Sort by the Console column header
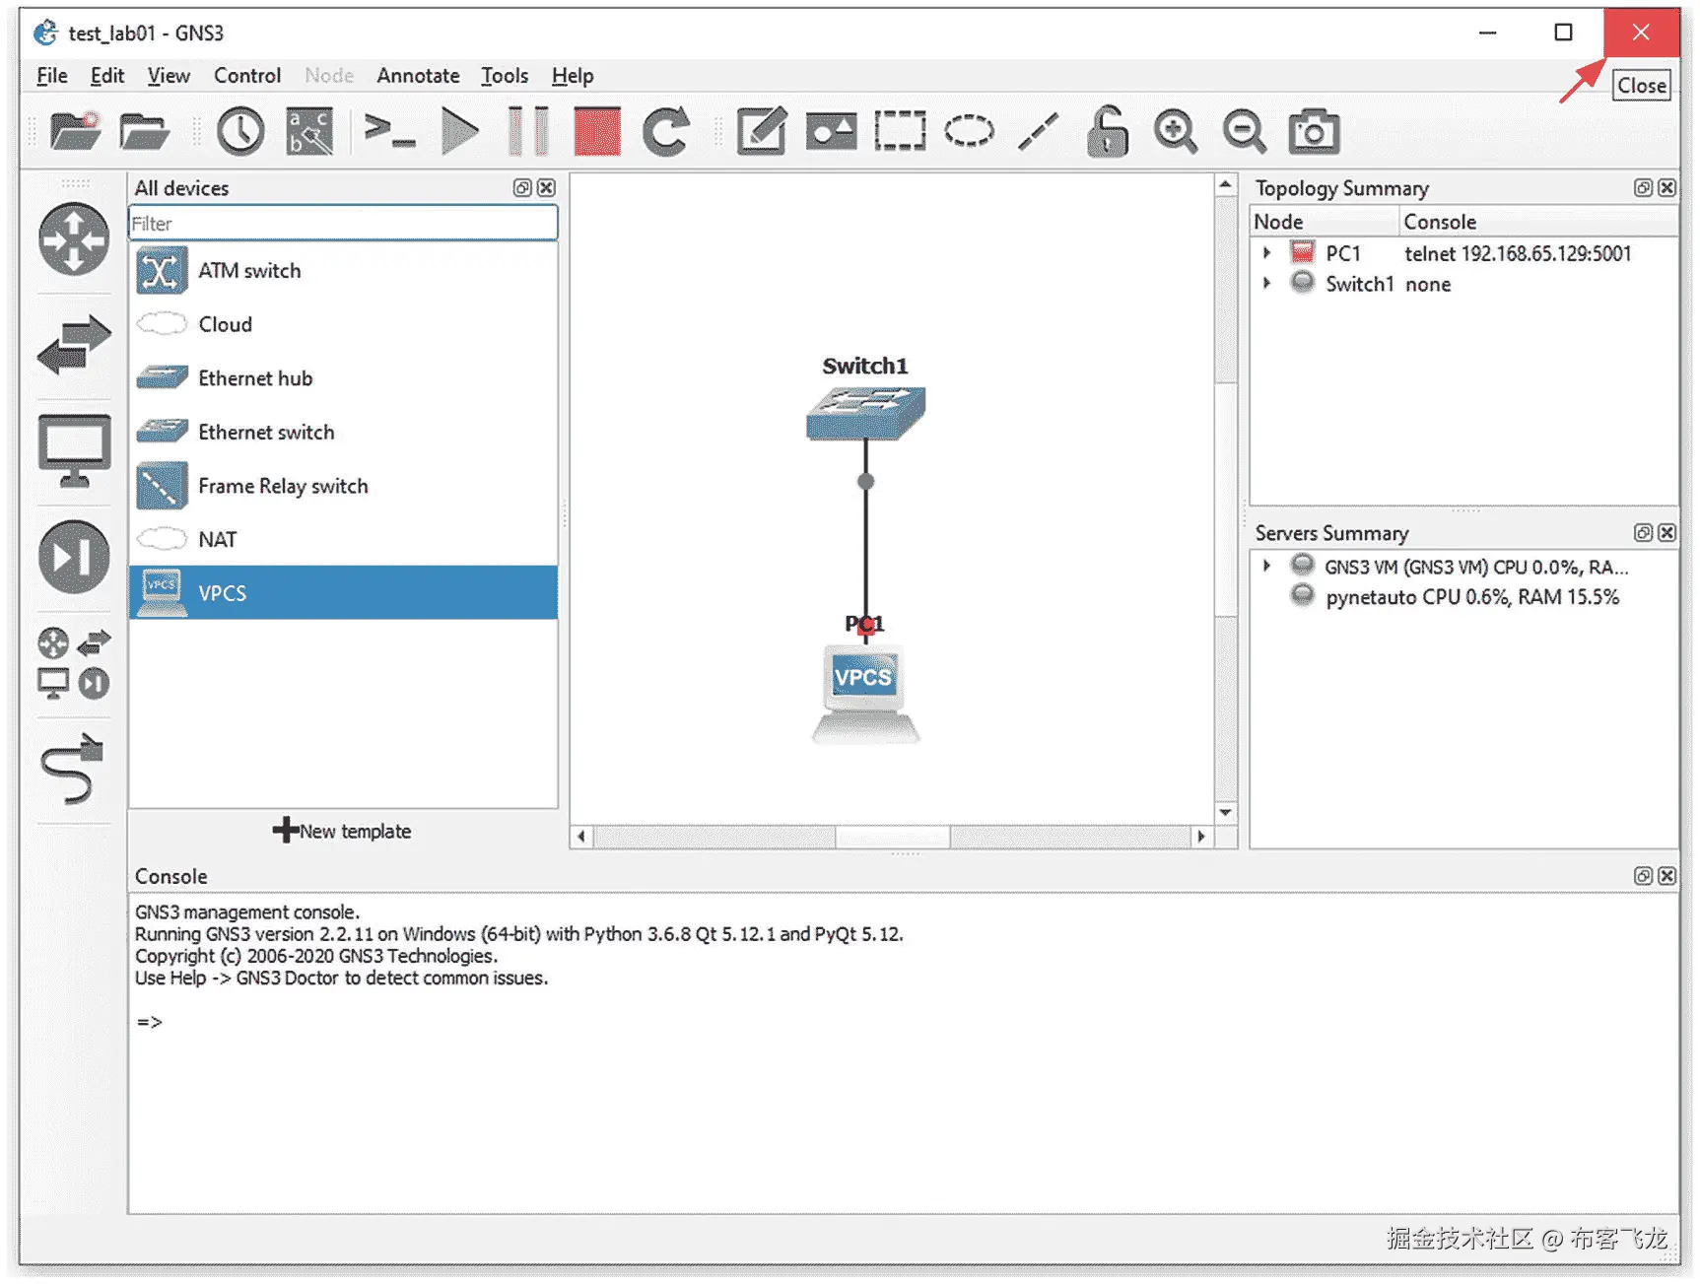Image resolution: width=1700 pixels, height=1284 pixels. coord(1538,222)
